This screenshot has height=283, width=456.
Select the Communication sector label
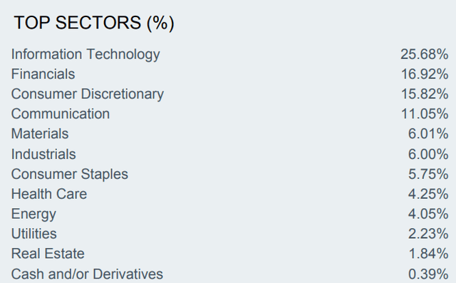[60, 114]
